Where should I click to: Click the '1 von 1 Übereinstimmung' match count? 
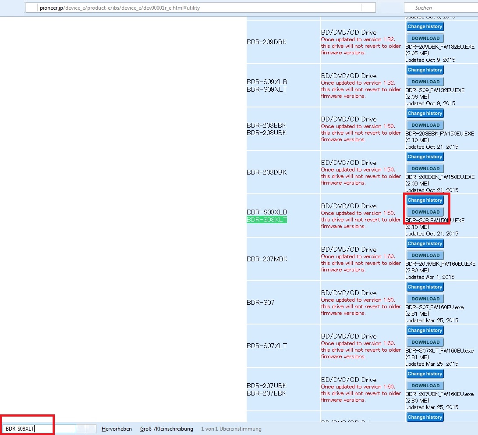[231, 428]
